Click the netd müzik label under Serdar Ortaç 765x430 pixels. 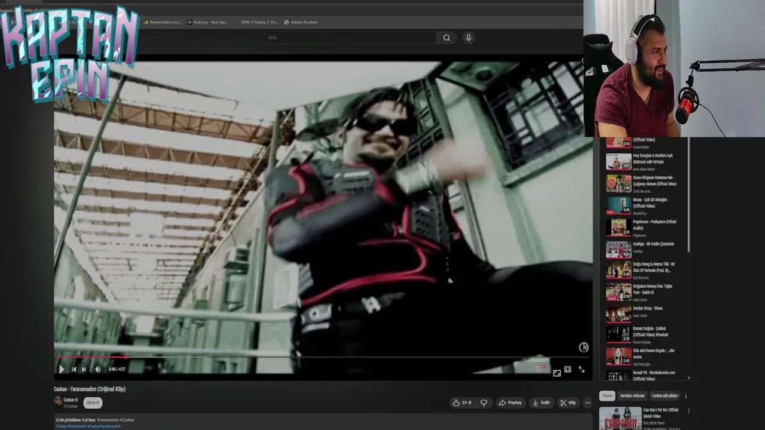tap(639, 315)
